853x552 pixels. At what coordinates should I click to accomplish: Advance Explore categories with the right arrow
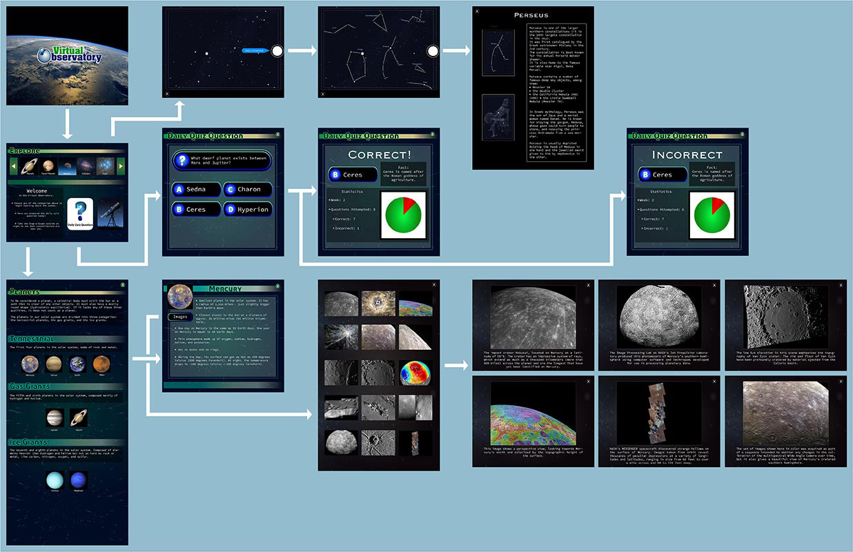[x=121, y=166]
